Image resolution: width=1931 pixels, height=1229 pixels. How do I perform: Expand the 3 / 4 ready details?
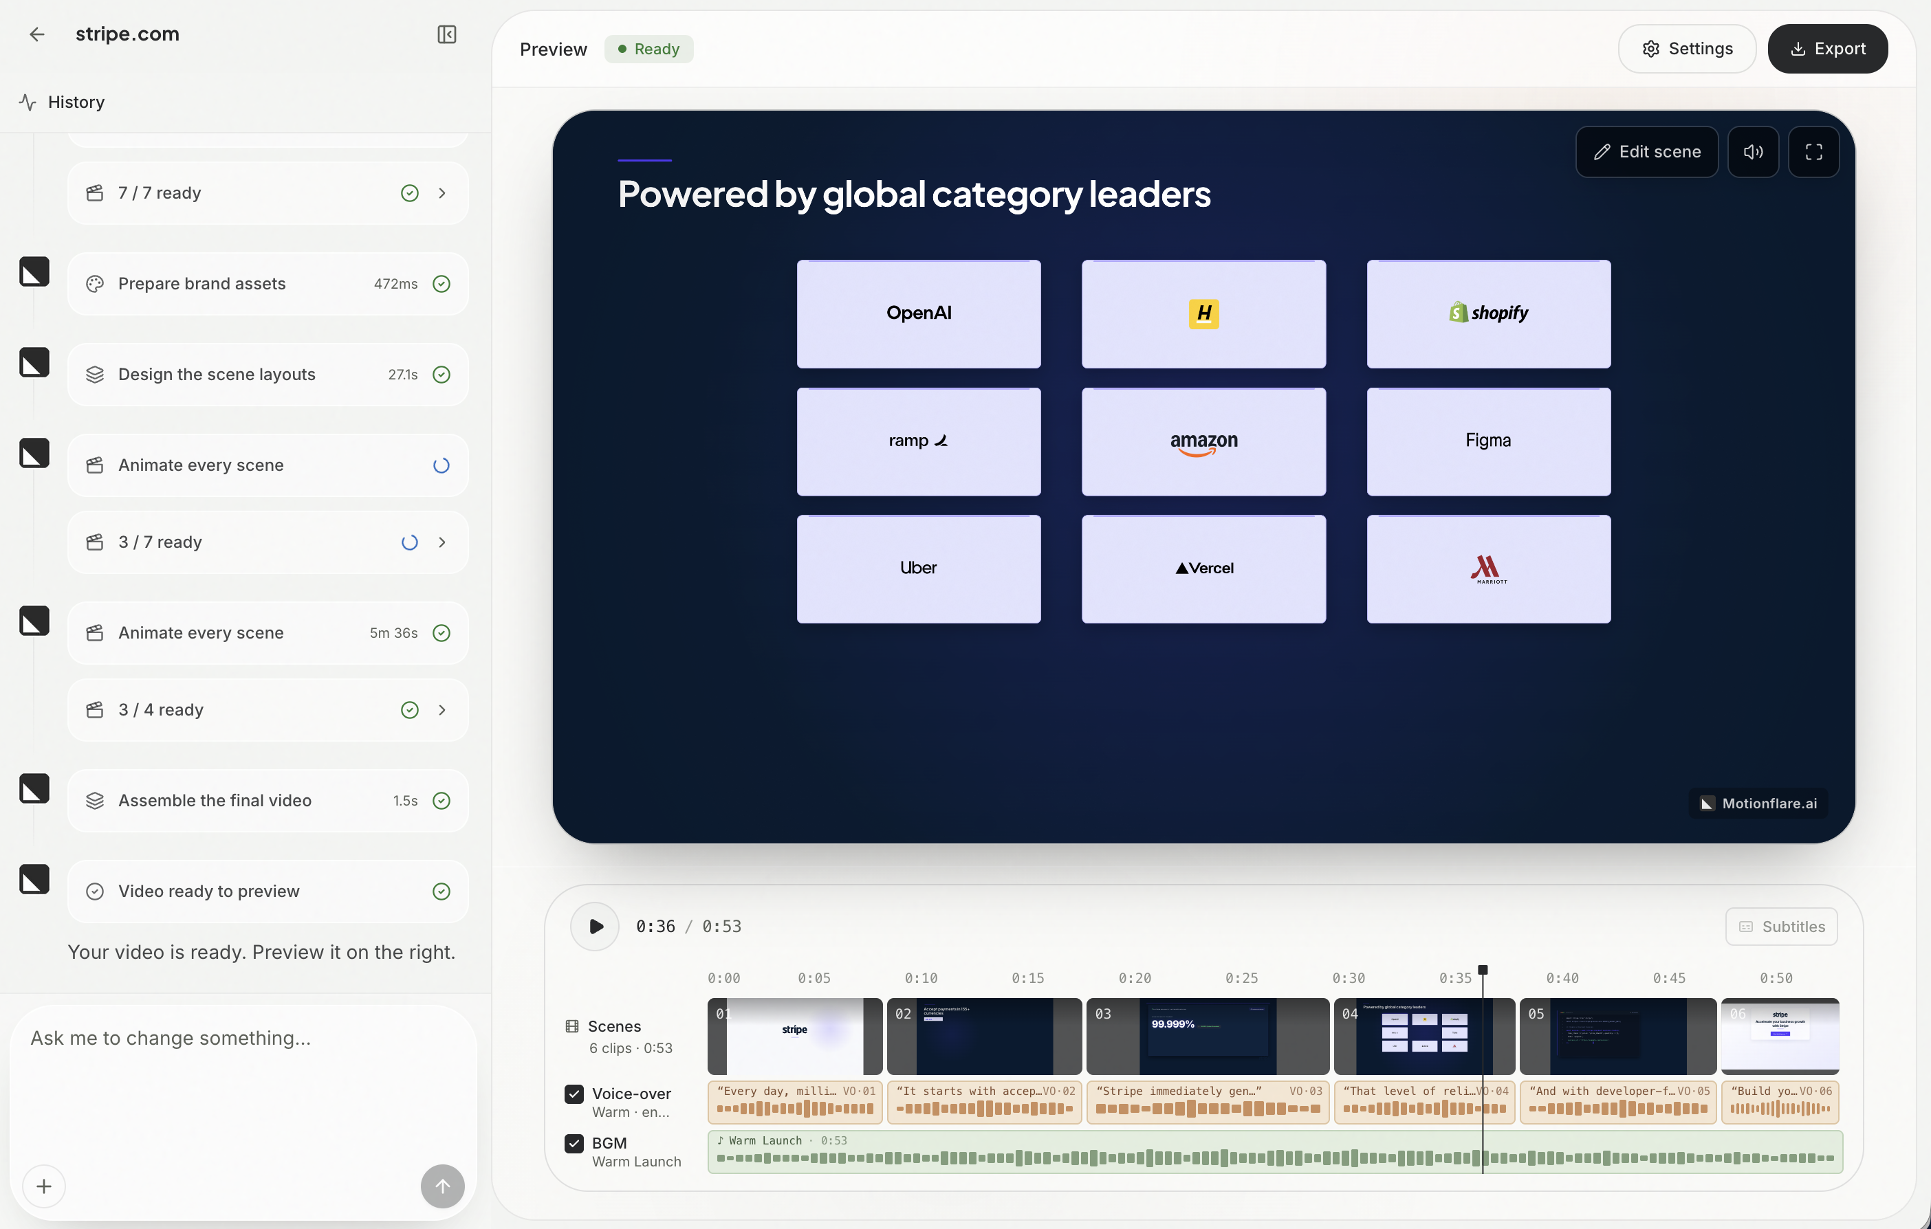442,710
